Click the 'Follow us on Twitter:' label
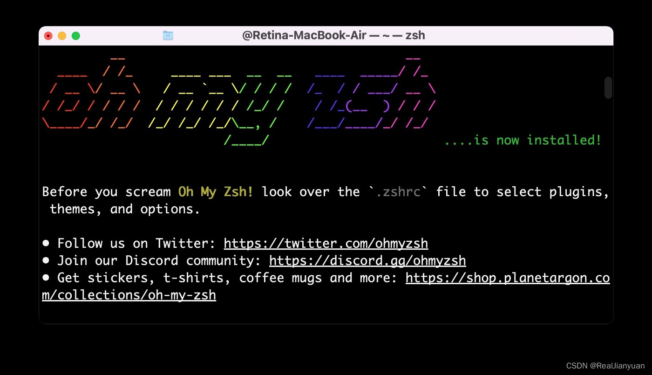The image size is (652, 375). click(137, 244)
